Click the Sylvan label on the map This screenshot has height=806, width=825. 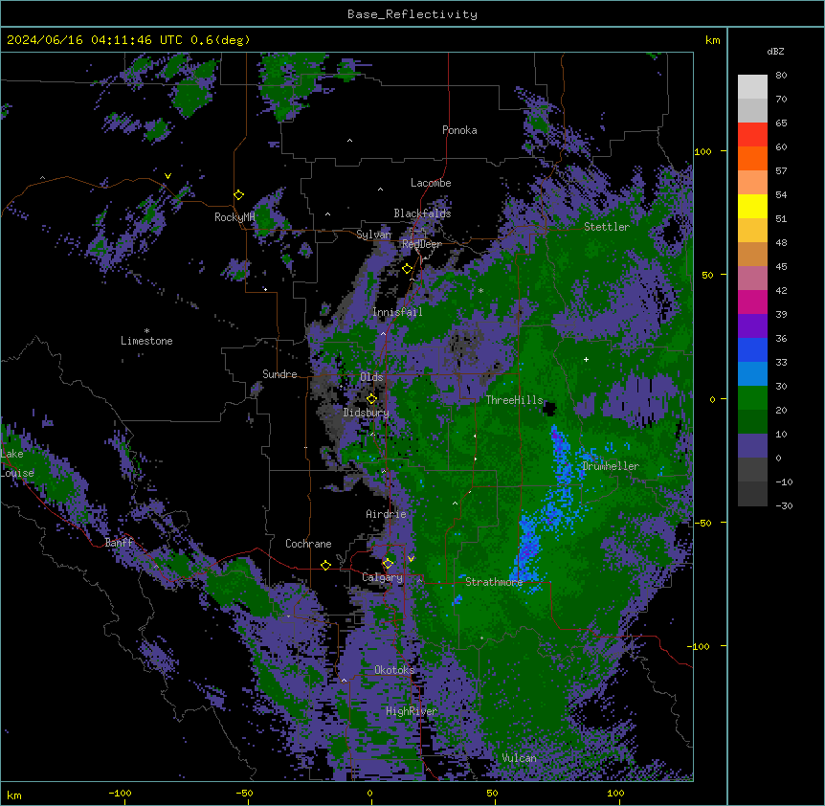[x=373, y=235]
